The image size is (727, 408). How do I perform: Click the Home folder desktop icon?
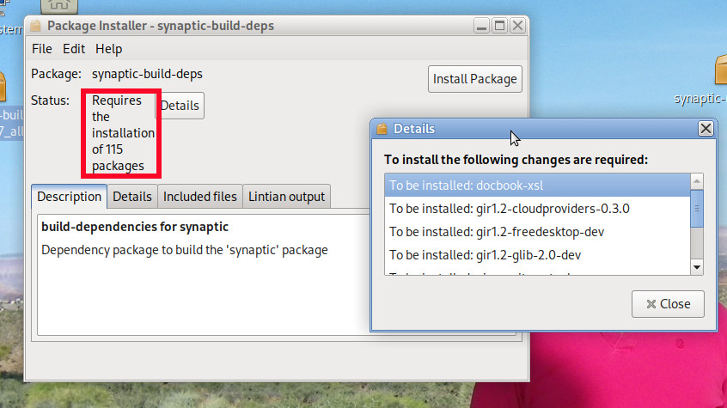(x=59, y=7)
